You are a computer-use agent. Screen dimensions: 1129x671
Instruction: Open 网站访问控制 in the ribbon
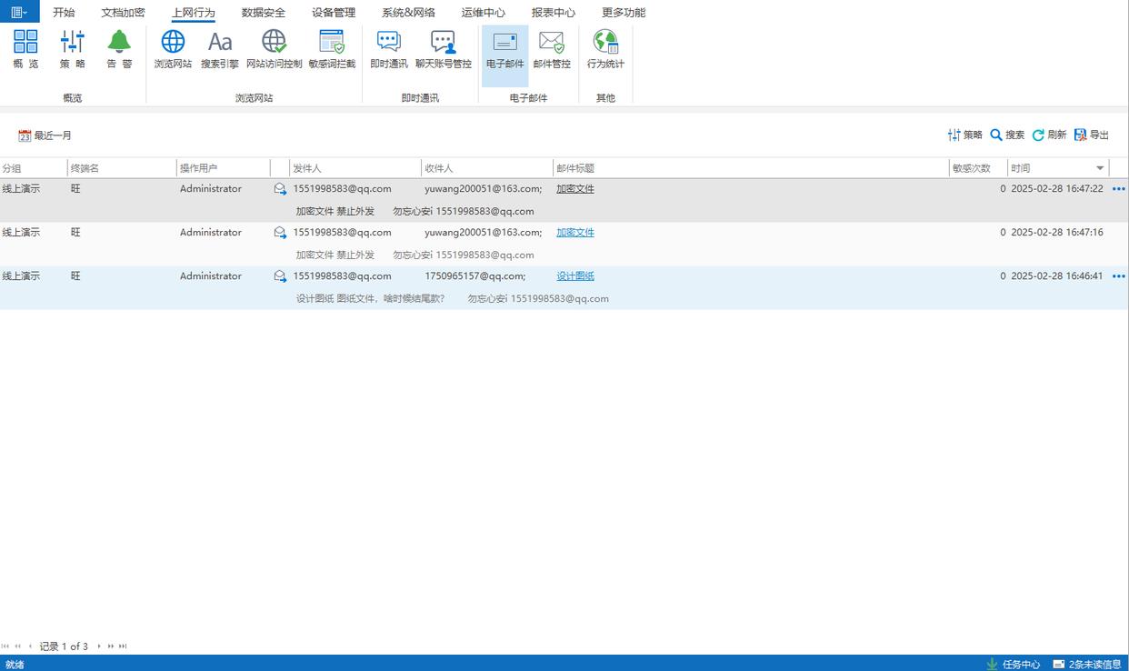(274, 49)
